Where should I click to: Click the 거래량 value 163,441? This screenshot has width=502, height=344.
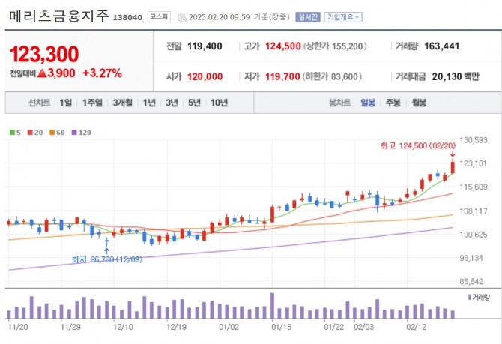pos(441,46)
